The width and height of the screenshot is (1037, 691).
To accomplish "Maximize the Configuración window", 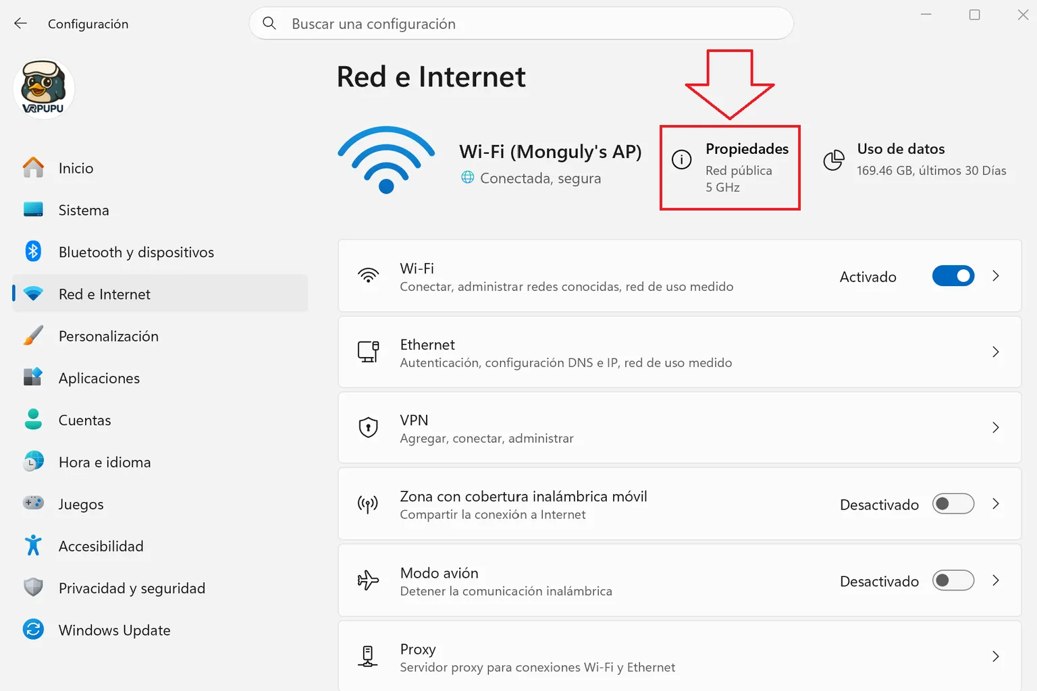I will (x=974, y=15).
